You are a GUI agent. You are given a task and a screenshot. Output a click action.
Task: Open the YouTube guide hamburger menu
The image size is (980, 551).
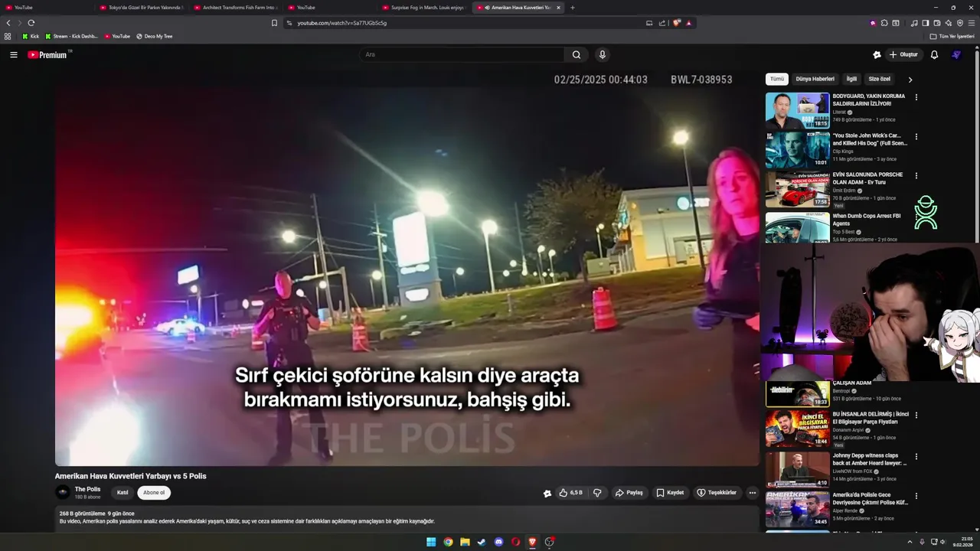pyautogui.click(x=14, y=54)
